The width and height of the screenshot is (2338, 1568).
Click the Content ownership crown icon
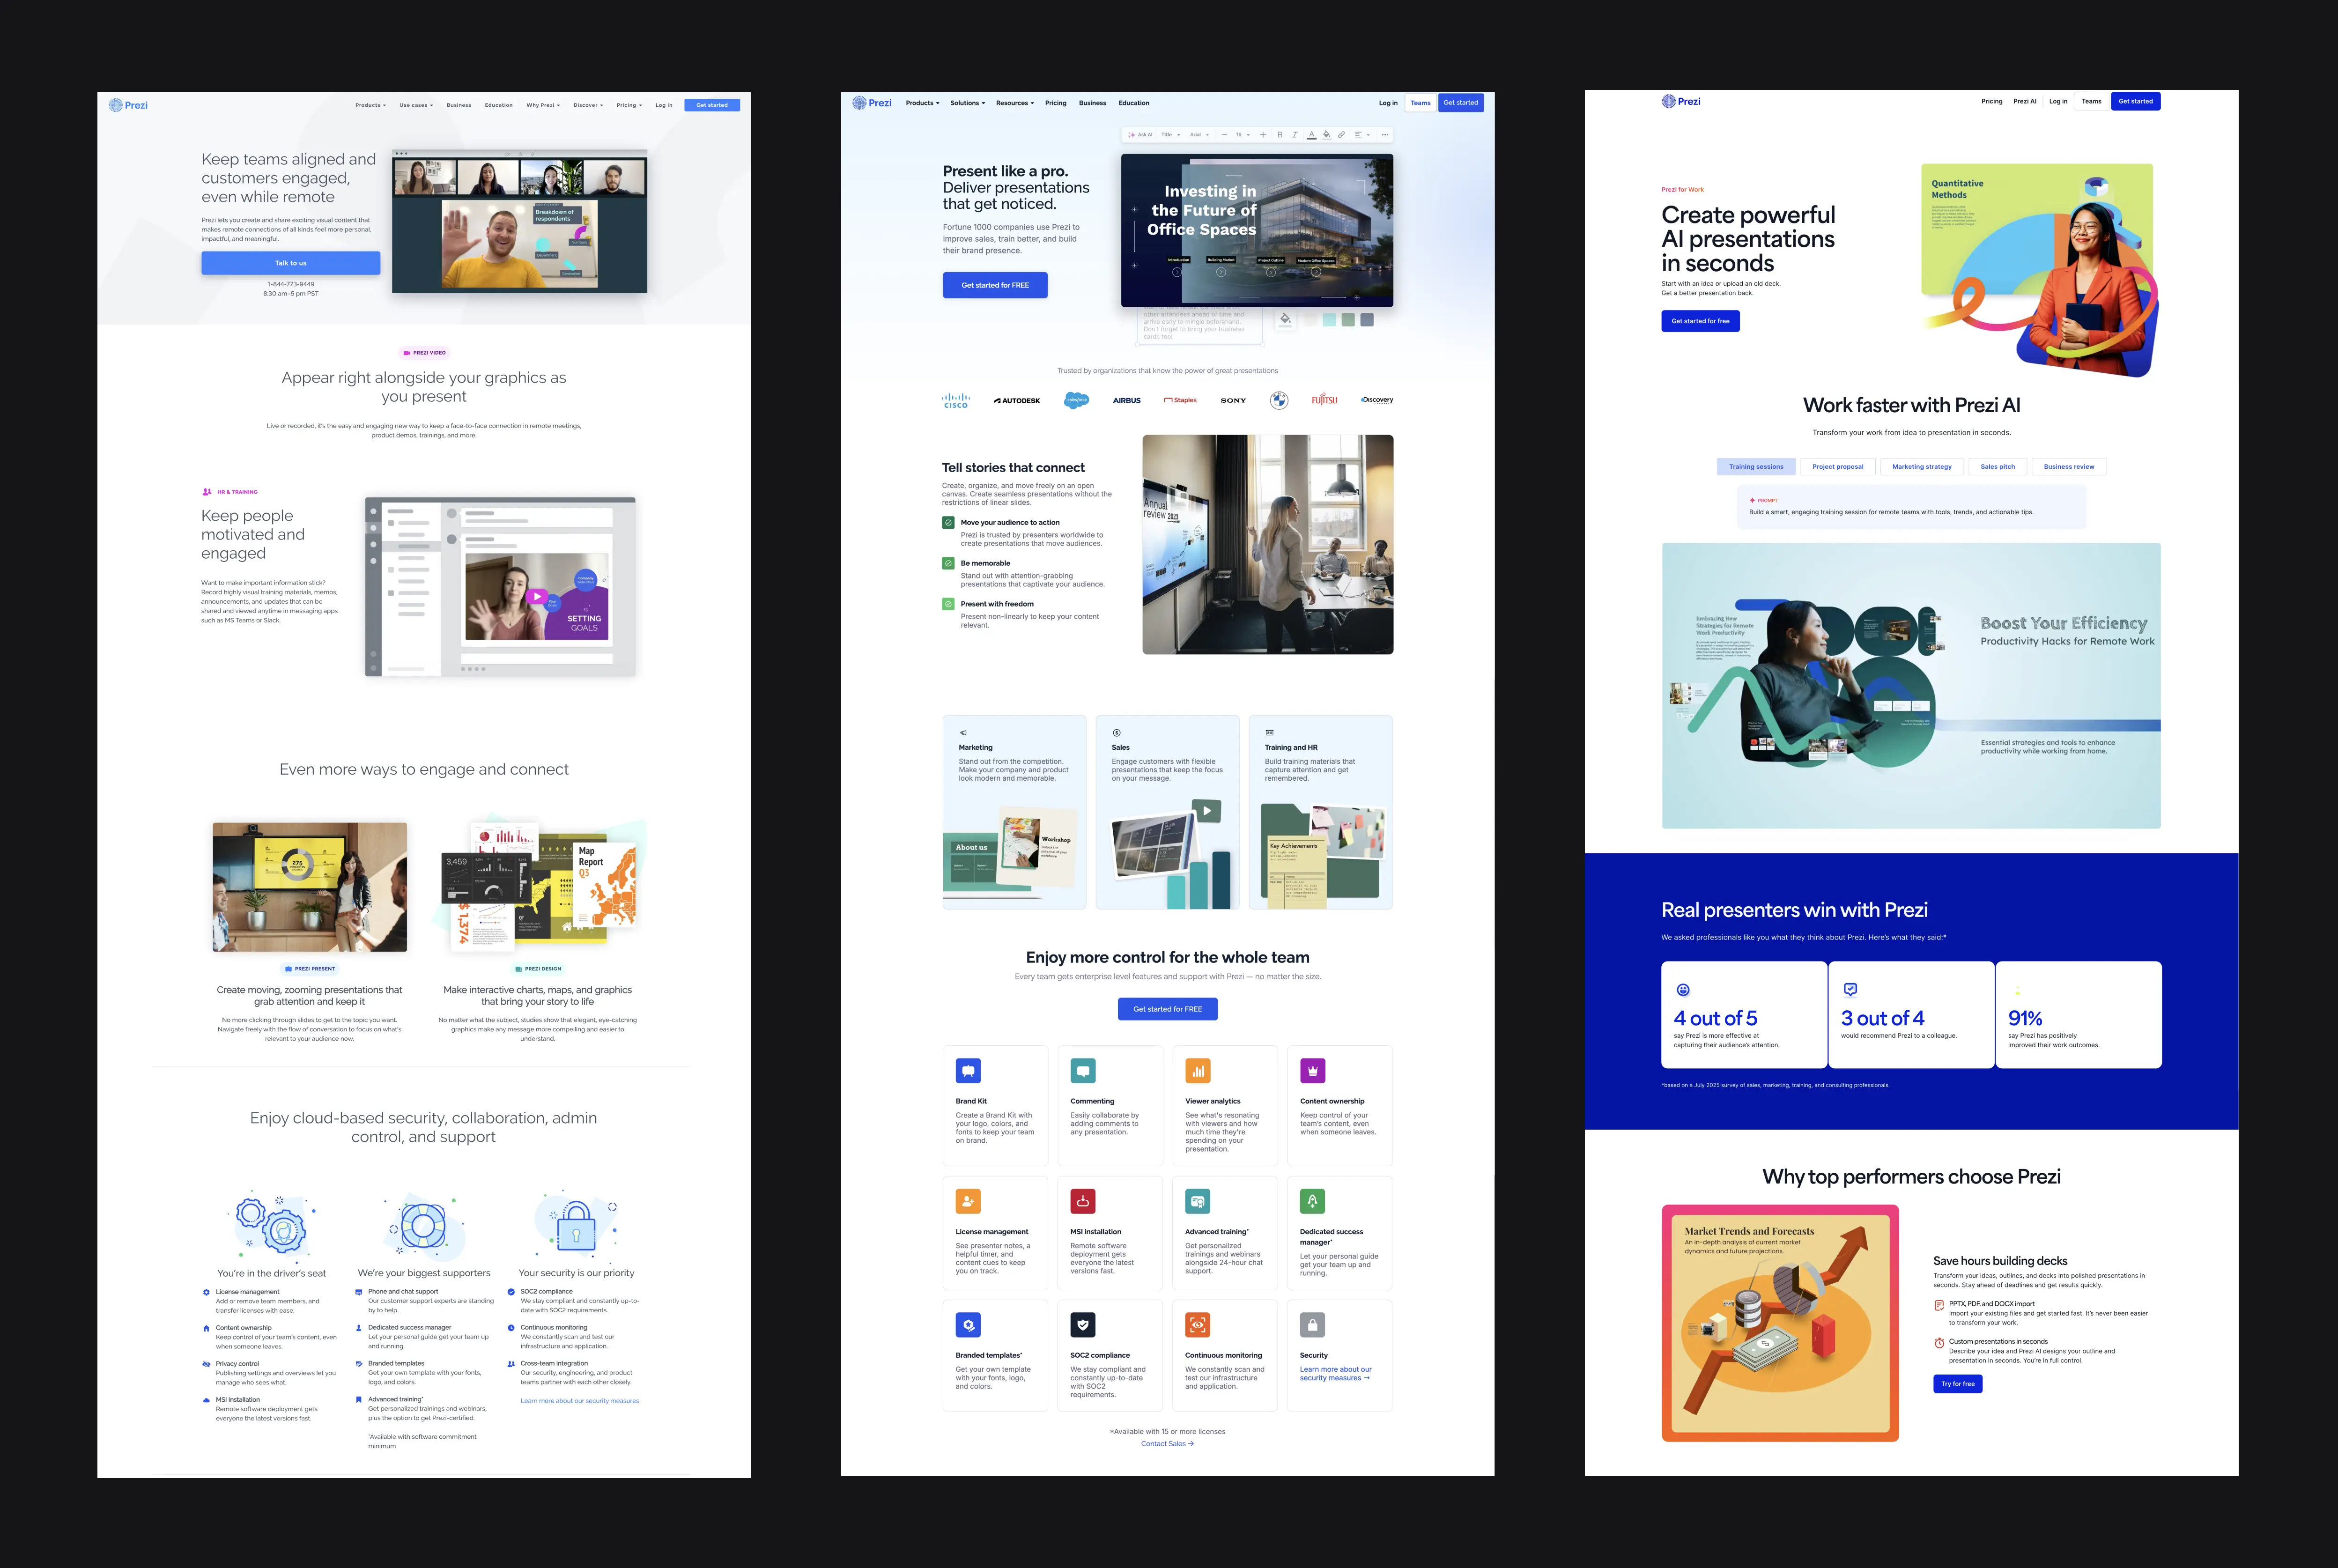[x=1313, y=1071]
